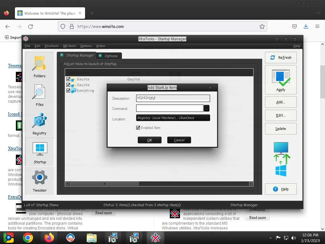This screenshot has width=325, height=244.
Task: Open the Registry tool in sidebar
Action: coord(39,124)
